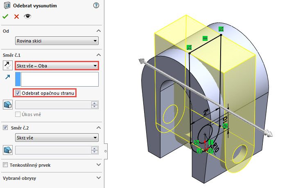This screenshot has width=307, height=188.
Task: Decrease the Směr č.2 draft angle stepper
Action: (95, 152)
